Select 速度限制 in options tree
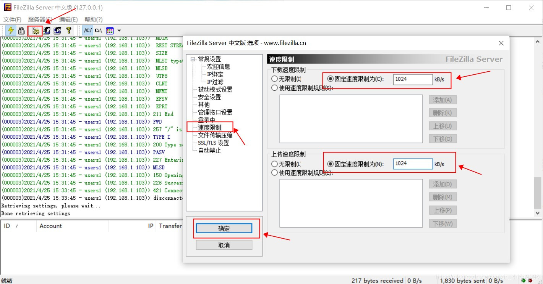Screen dimensions: 543x284 209,127
